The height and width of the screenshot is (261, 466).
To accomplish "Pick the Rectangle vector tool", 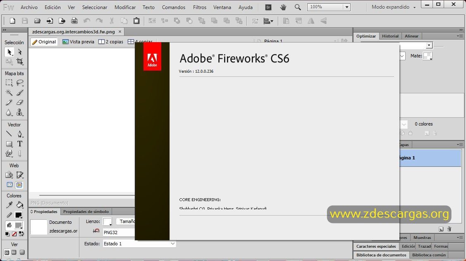I will [x=9, y=144].
